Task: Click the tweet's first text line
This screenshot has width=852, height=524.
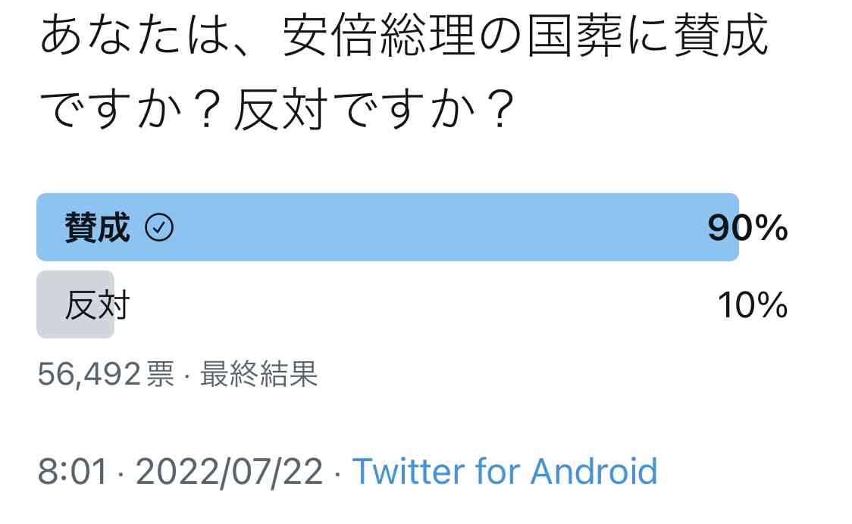Action: [x=404, y=35]
